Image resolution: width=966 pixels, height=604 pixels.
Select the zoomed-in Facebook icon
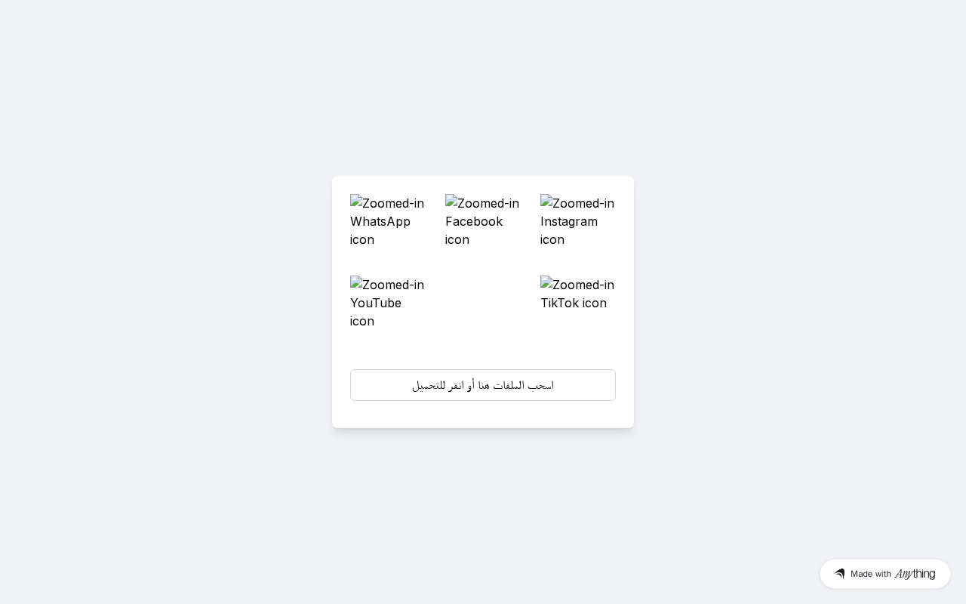482,221
